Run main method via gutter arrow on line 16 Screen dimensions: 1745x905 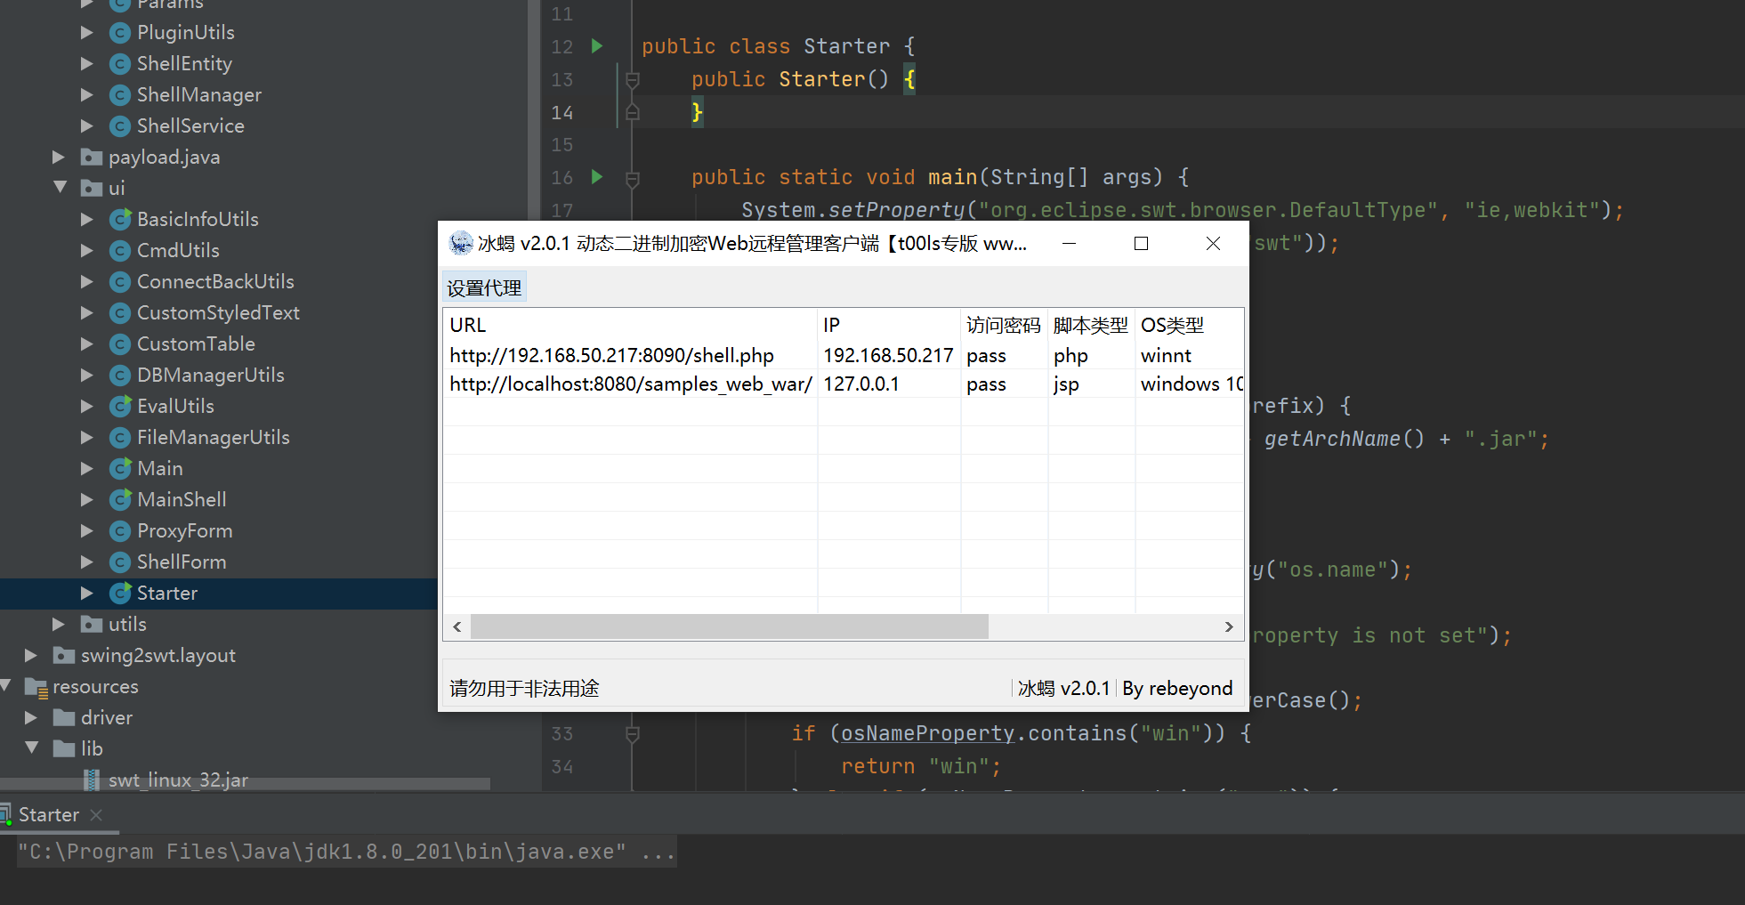point(597,176)
